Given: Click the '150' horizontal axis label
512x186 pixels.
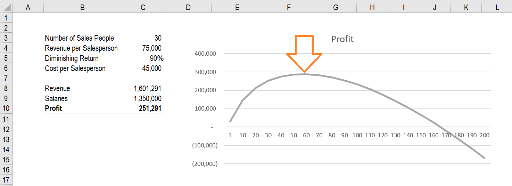Looking at the screenshot, I should (421, 135).
